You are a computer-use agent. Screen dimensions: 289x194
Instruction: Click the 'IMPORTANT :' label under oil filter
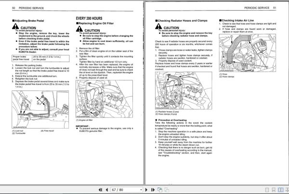pyautogui.click(x=82, y=126)
